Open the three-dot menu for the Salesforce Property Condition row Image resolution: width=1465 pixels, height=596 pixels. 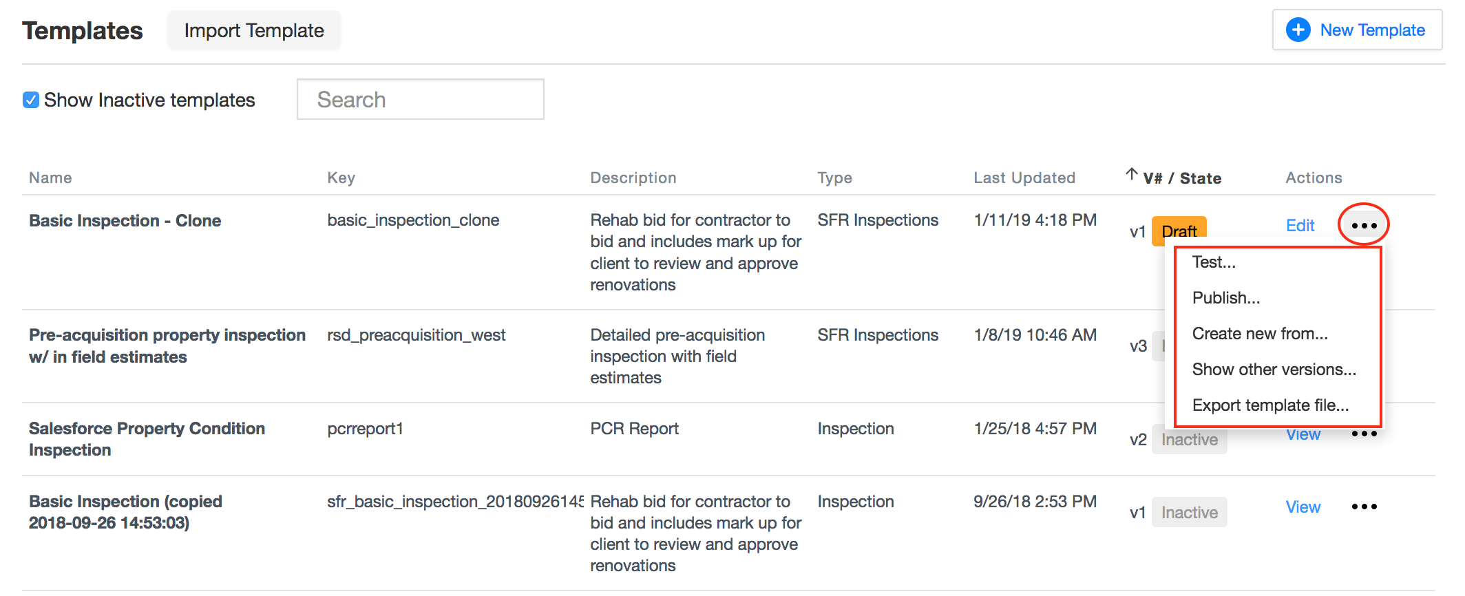coord(1364,434)
